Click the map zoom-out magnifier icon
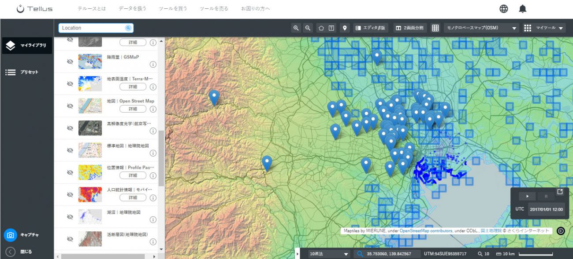Viewport: 573px width, 259px height. pyautogui.click(x=308, y=28)
